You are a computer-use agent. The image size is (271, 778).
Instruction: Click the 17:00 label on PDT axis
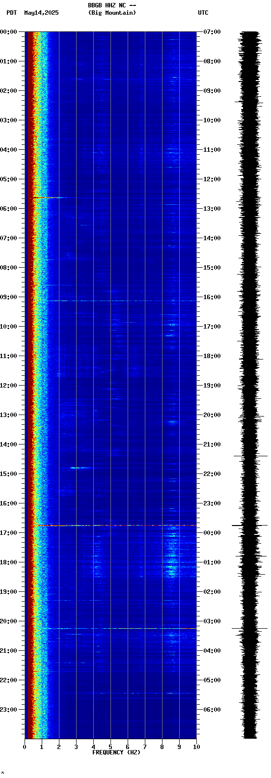pos(9,533)
